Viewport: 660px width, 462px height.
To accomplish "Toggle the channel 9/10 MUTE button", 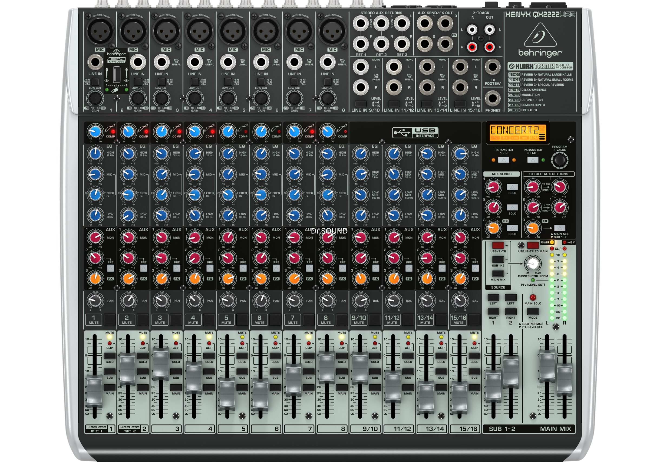I will pyautogui.click(x=375, y=319).
